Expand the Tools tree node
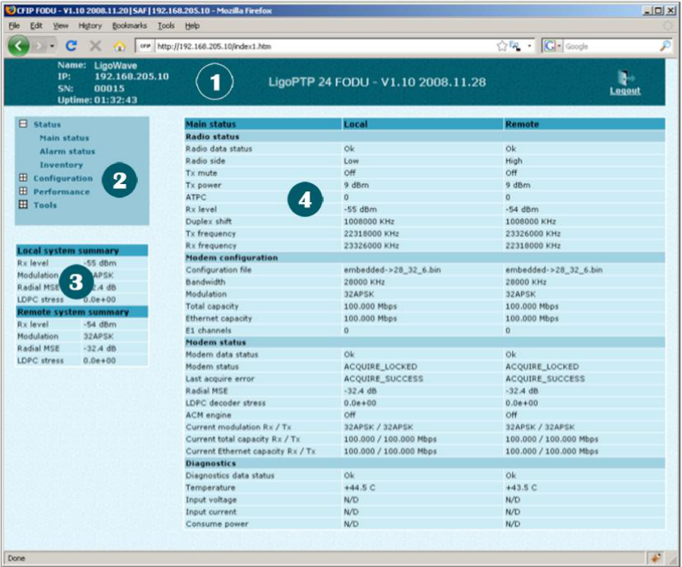This screenshot has width=682, height=567. point(23,205)
